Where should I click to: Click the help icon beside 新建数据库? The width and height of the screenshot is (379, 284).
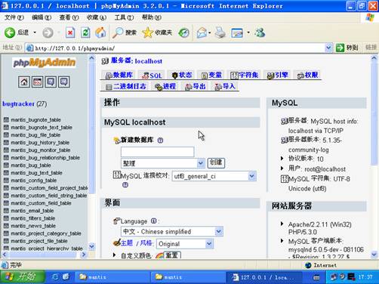click(160, 140)
